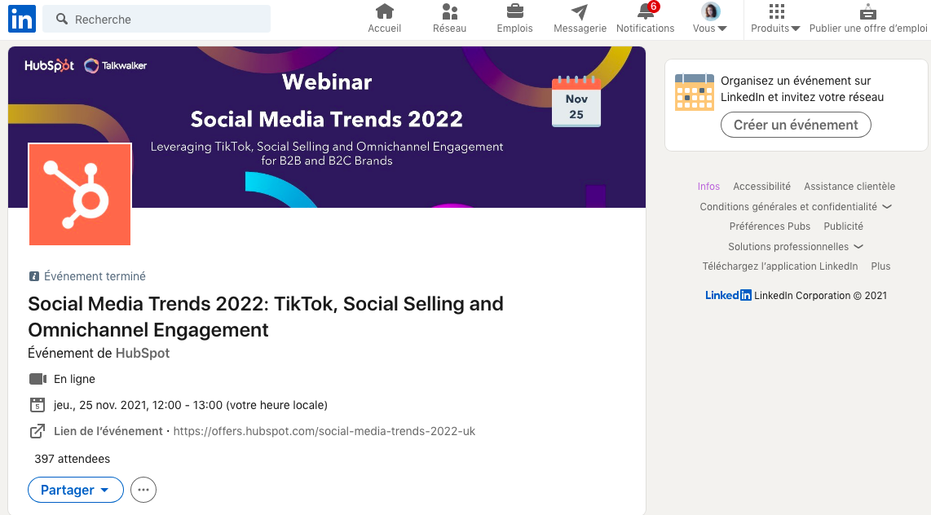Click the Accueil menu label
931x515 pixels.
click(384, 28)
